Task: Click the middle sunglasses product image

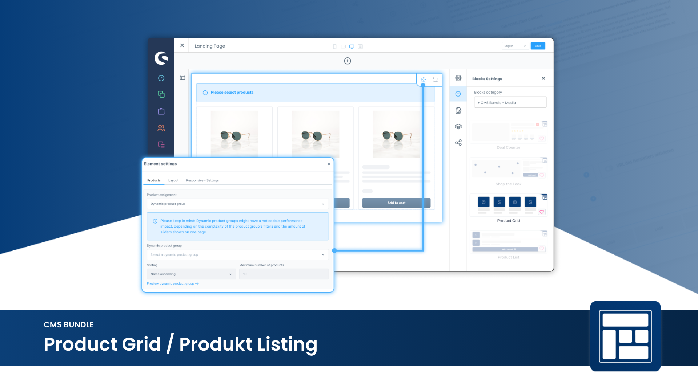Action: pos(316,134)
